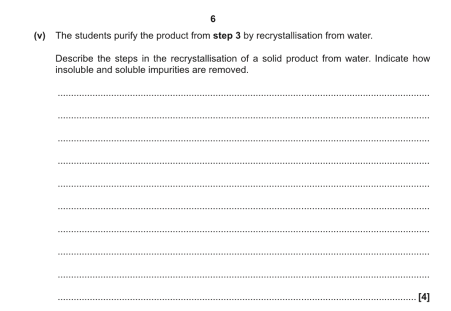451x311 pixels.
Task: Click the page number 6 at top
Action: tap(213, 19)
